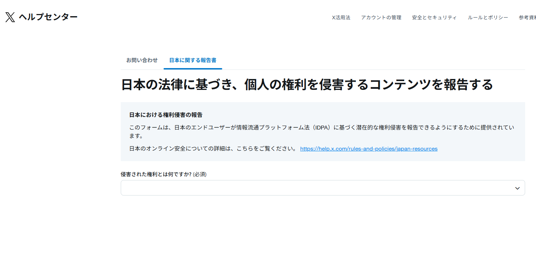Viewport: 536px width, 265px height.
Task: Click the main page heading about reporting content
Action: pos(307,85)
